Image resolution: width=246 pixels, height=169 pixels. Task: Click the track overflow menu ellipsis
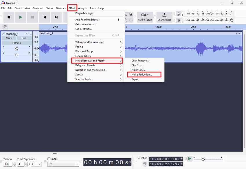(x=30, y=34)
